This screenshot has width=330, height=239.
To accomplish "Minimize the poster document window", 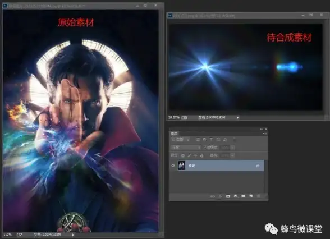I will [137, 6].
